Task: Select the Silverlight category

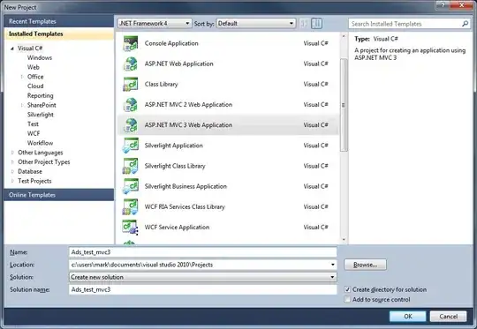Action: pyautogui.click(x=40, y=115)
